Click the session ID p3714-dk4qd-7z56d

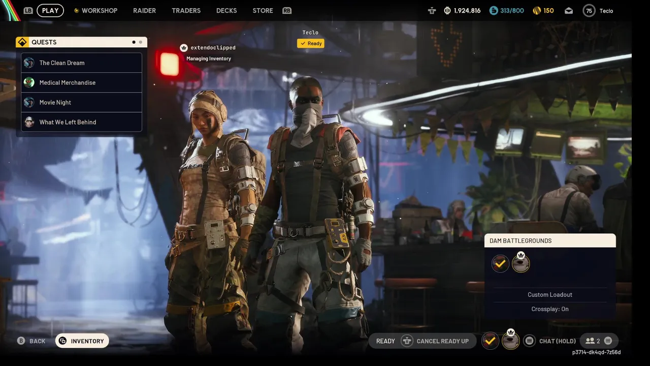[596, 352]
